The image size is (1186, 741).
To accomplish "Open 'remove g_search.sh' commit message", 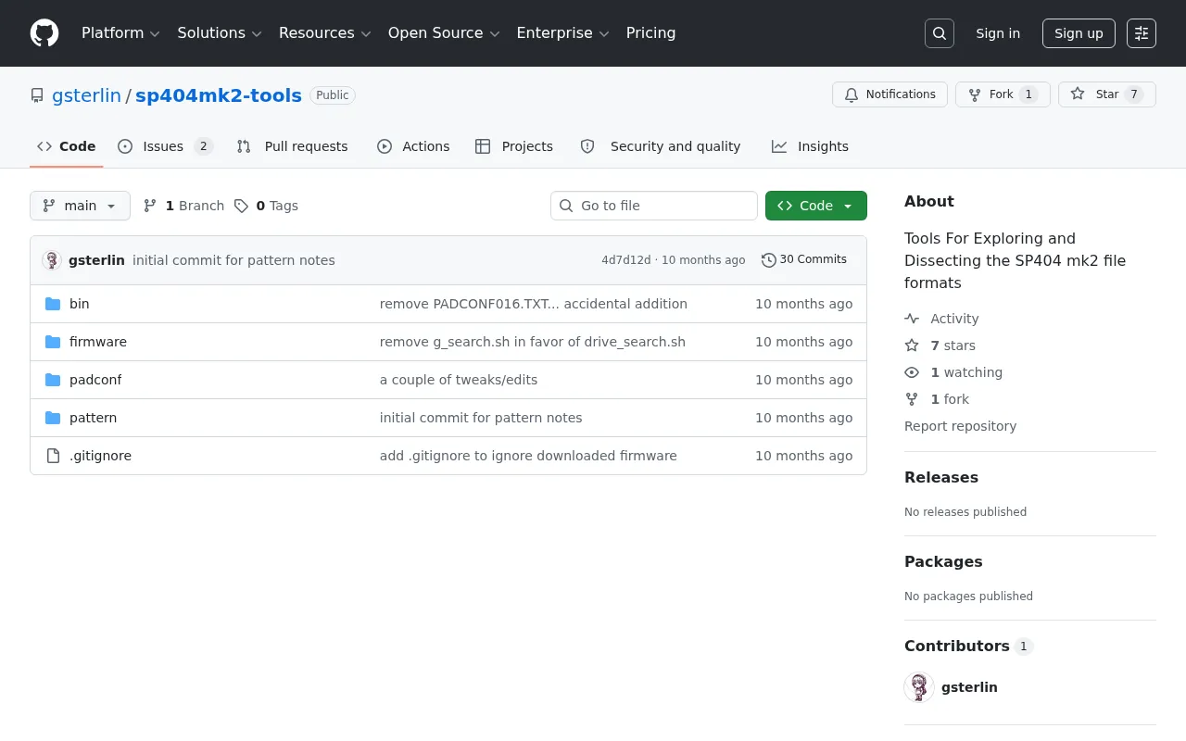I will tap(533, 342).
